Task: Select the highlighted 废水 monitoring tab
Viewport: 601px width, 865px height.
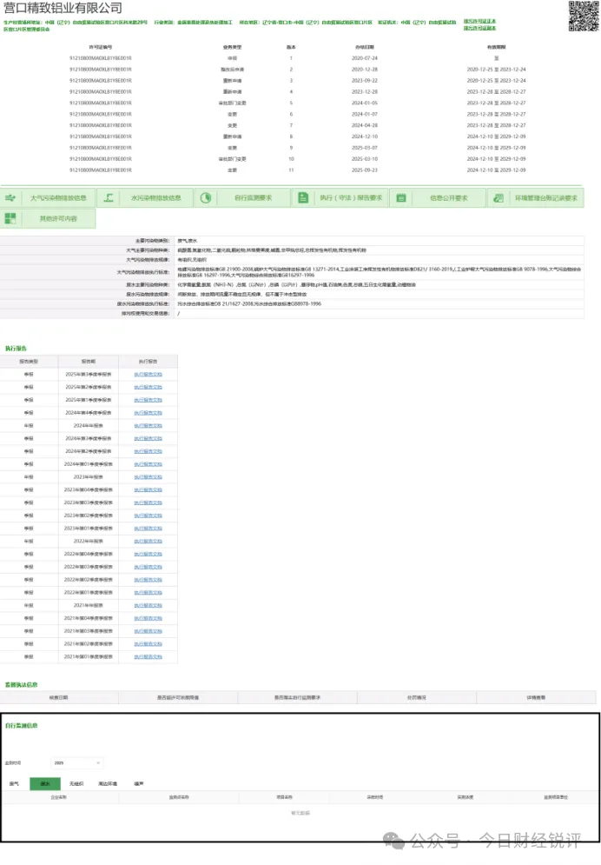Action: click(x=45, y=784)
